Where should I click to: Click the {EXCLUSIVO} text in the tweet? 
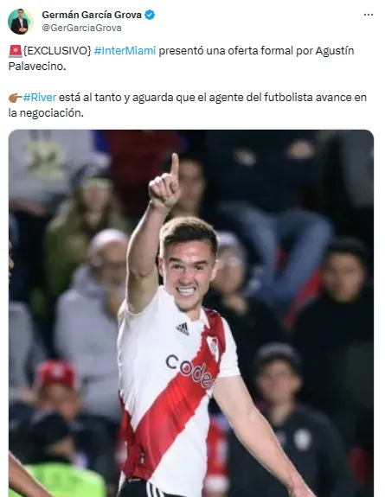click(57, 51)
